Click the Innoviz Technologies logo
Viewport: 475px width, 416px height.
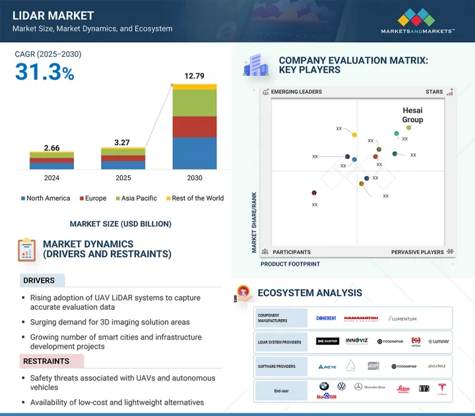(x=358, y=342)
